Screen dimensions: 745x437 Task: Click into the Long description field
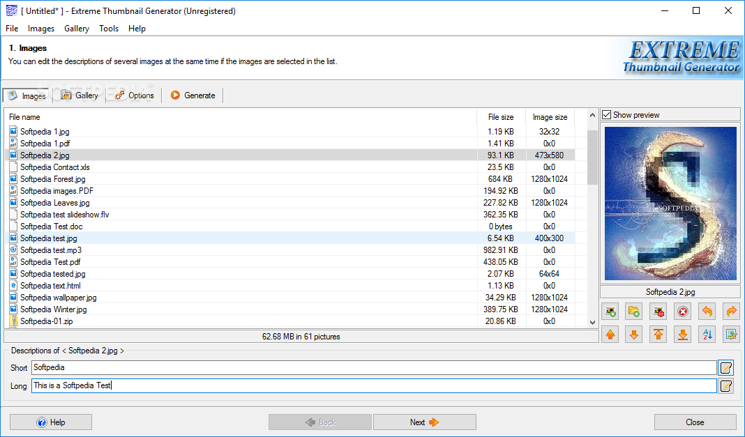tap(374, 385)
